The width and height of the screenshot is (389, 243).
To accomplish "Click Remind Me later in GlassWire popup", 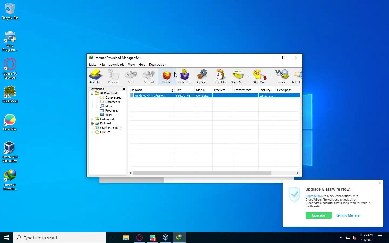I will tap(348, 215).
